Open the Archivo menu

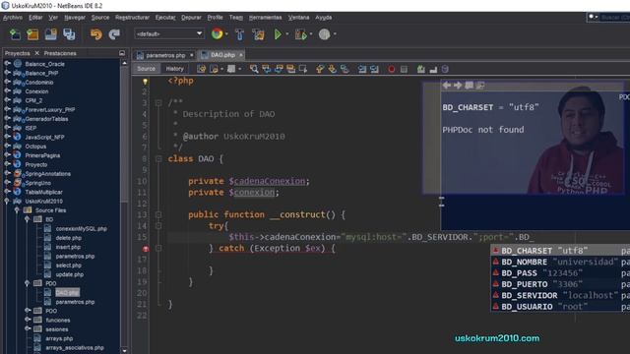point(13,18)
